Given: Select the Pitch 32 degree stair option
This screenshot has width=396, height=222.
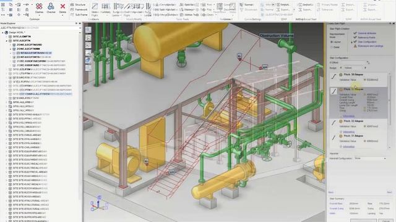Looking at the screenshot, I should (358, 125).
